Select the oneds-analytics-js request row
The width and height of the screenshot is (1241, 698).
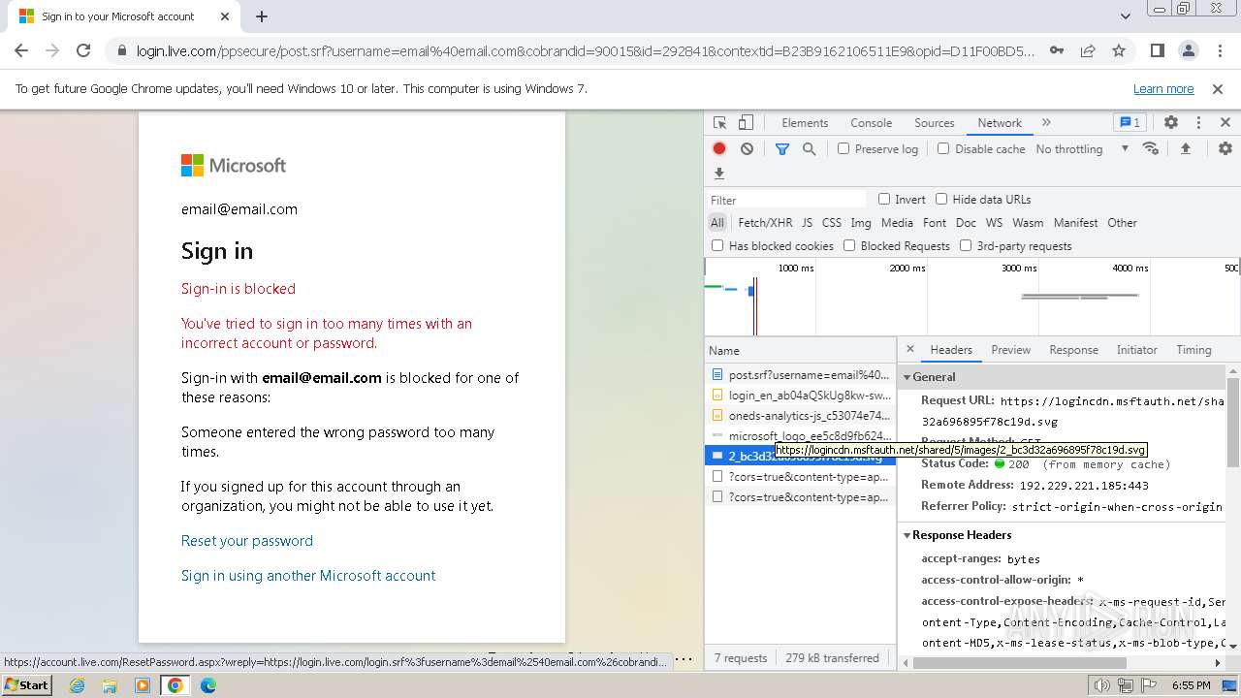(x=801, y=416)
